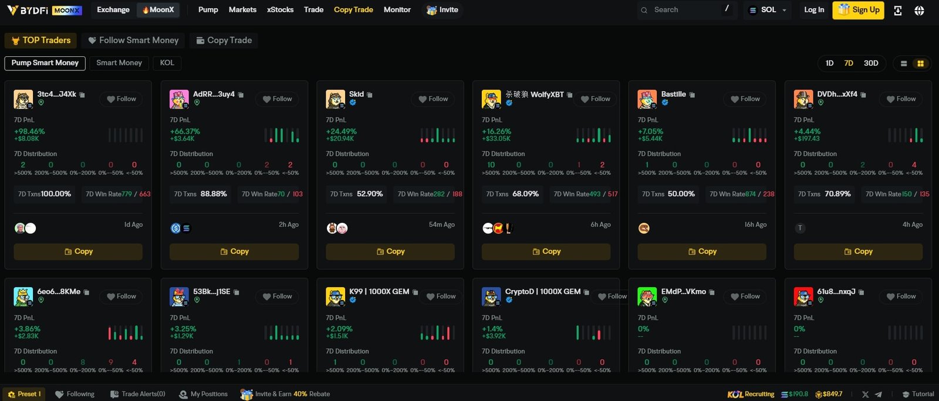Copy trade the Skid trader
This screenshot has width=939, height=401.
click(390, 252)
